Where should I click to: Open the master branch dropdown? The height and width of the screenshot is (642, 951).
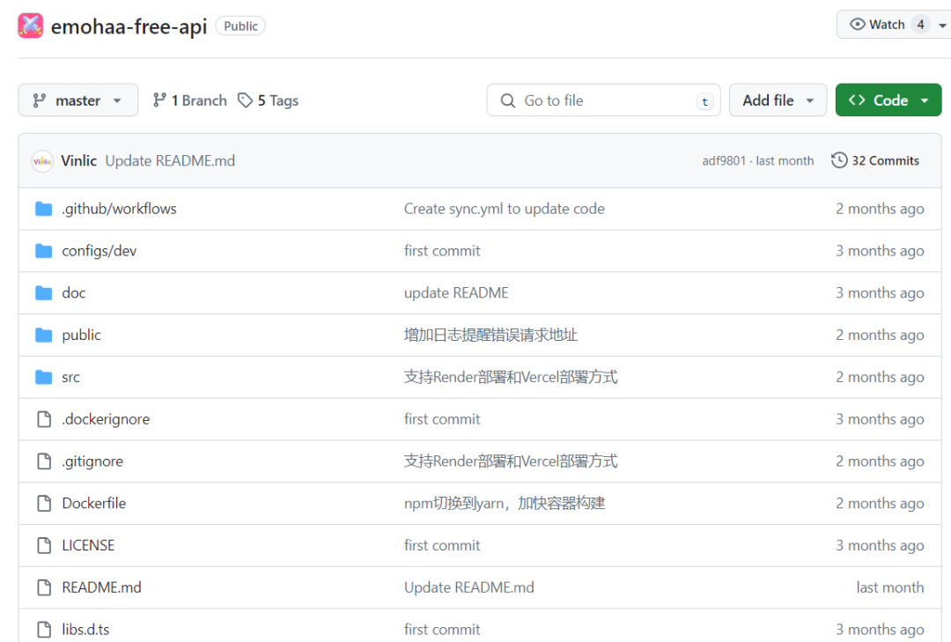(77, 100)
